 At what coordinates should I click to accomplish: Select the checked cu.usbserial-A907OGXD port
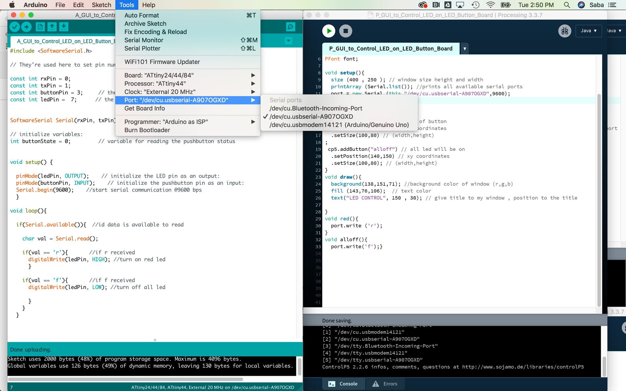(x=339, y=117)
